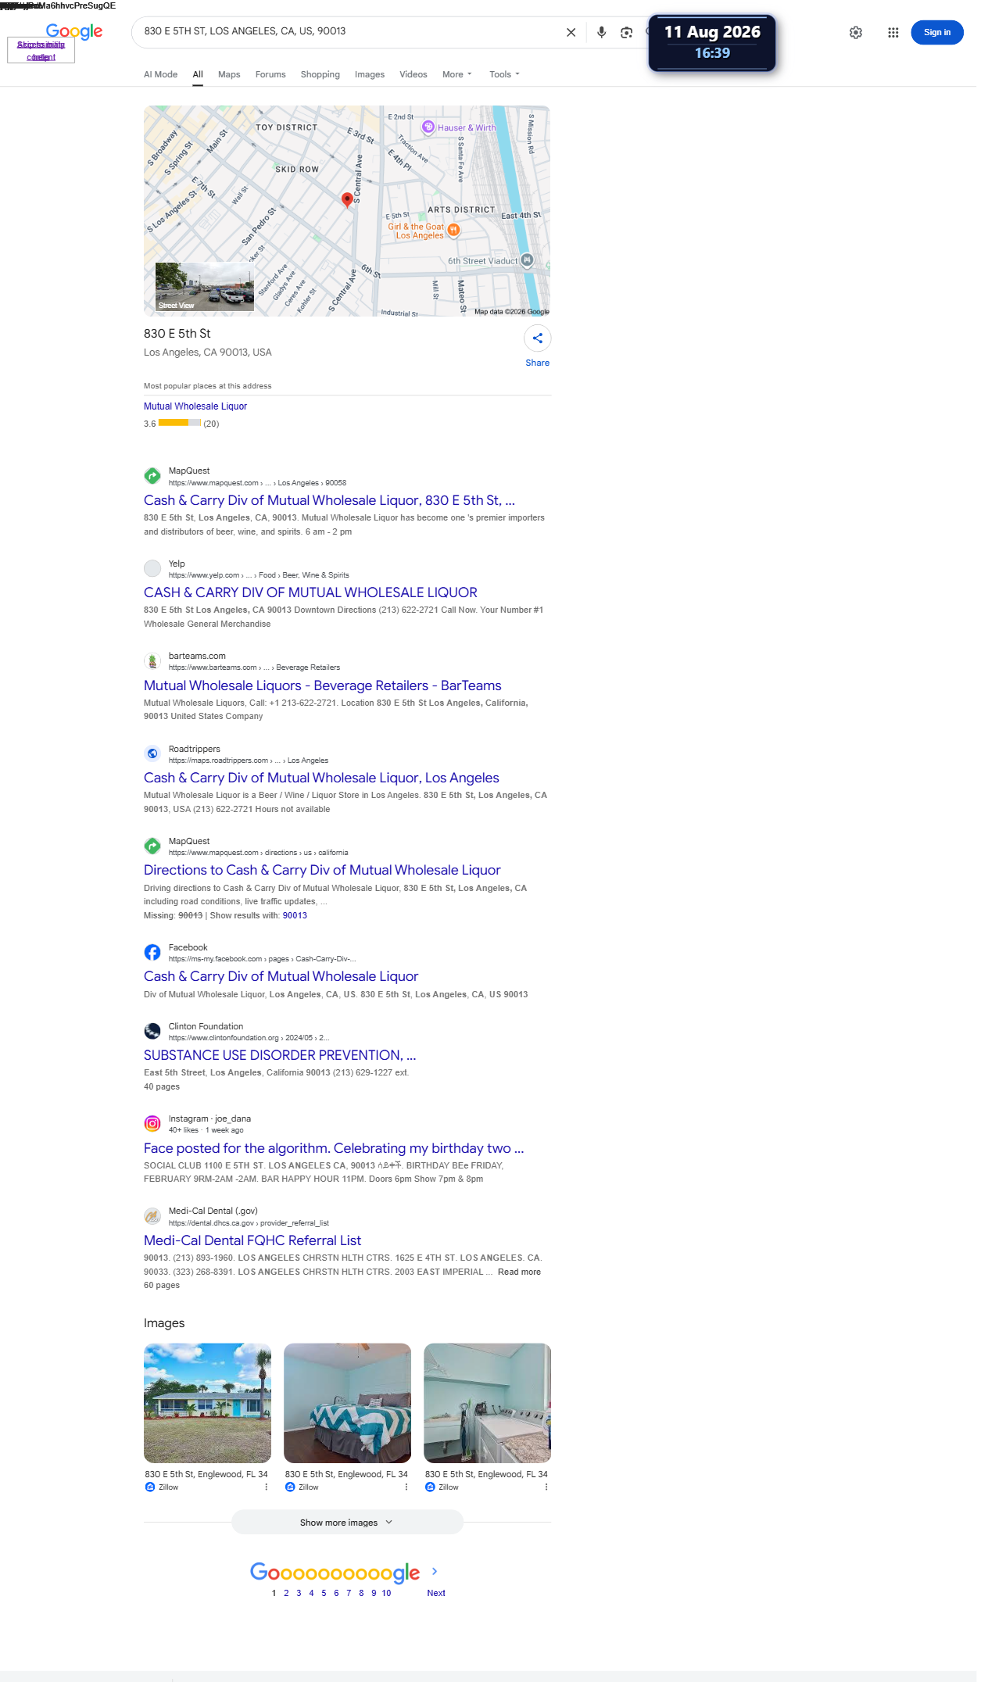The height and width of the screenshot is (1682, 988).
Task: Click the red map pin marker
Action: tap(347, 200)
